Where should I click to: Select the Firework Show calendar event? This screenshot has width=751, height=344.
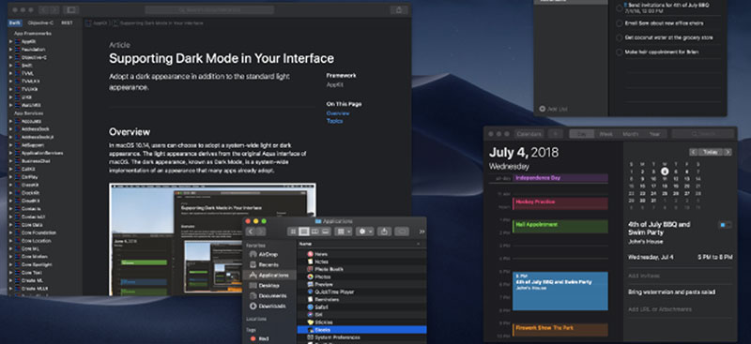(x=560, y=330)
